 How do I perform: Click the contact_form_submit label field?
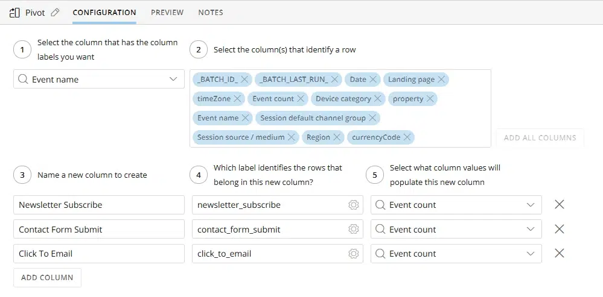(x=277, y=230)
